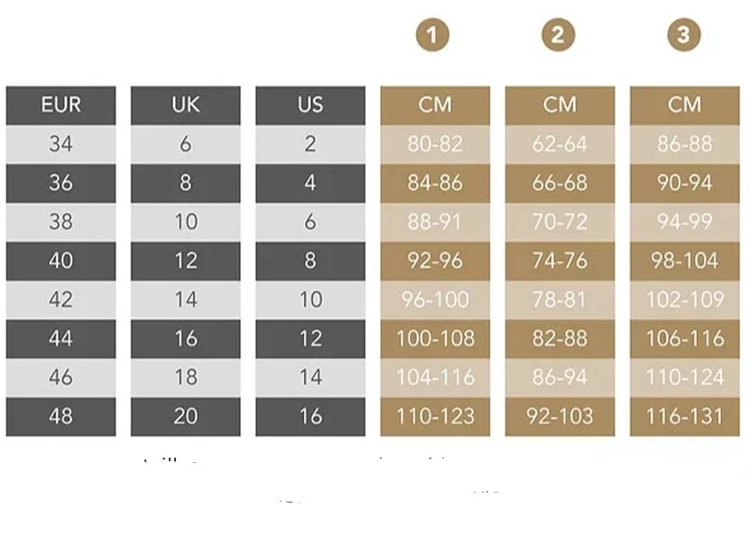Select the 92-103 measurement cell
750x545 pixels.
tap(560, 417)
